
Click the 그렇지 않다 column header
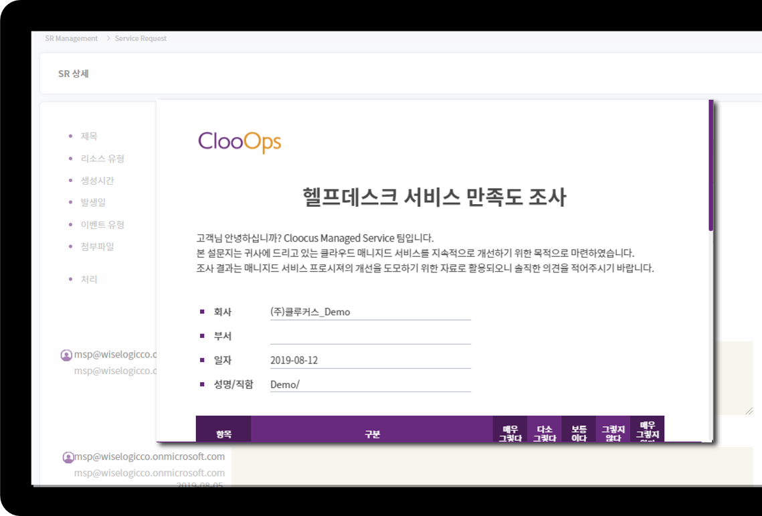(613, 430)
